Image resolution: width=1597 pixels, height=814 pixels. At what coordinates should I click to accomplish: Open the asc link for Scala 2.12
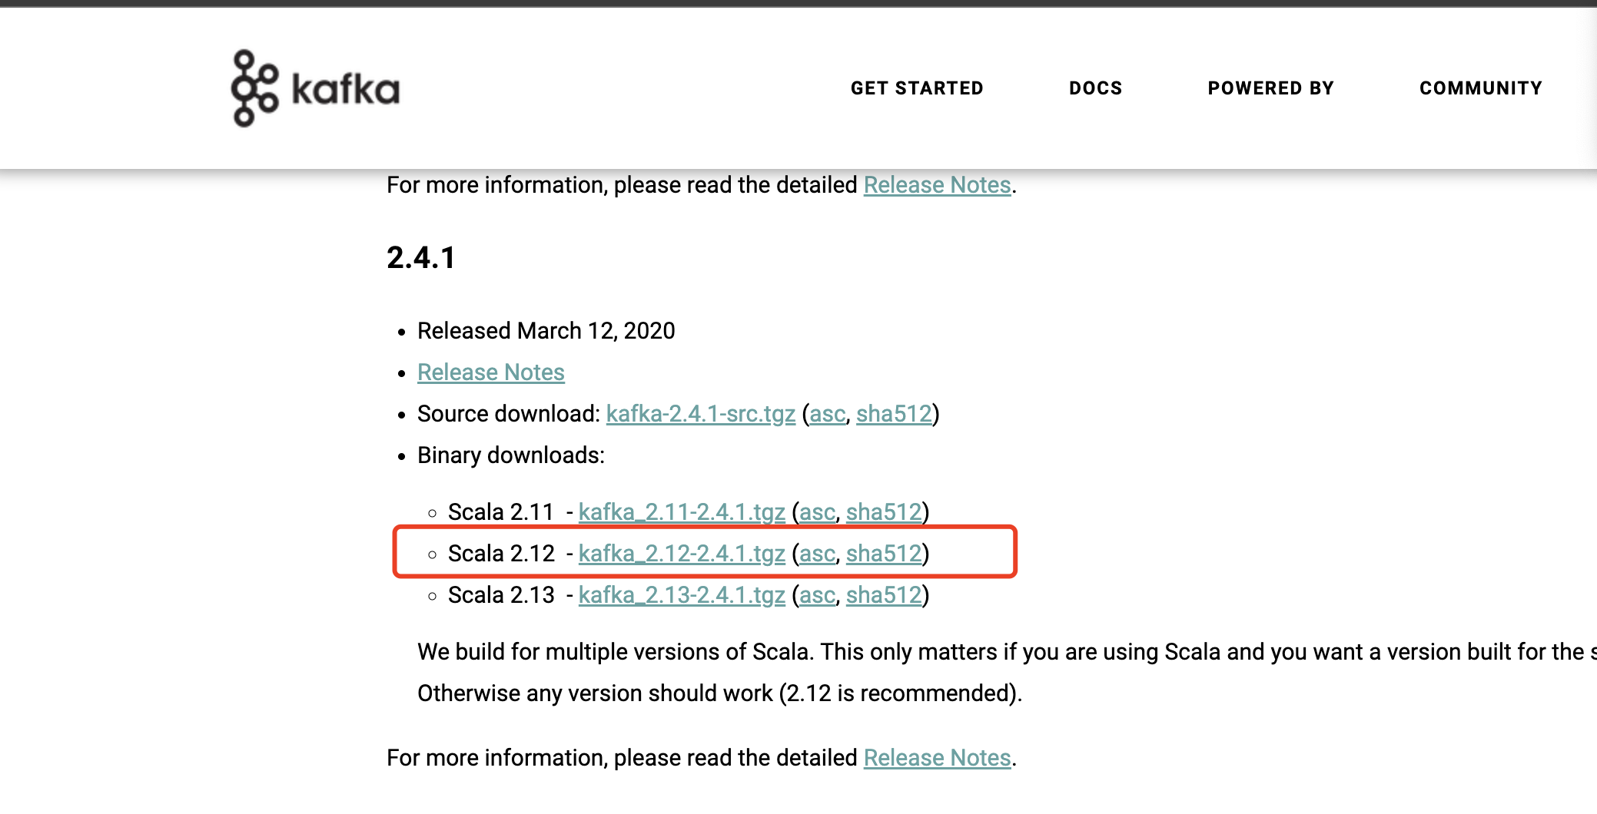pos(817,554)
